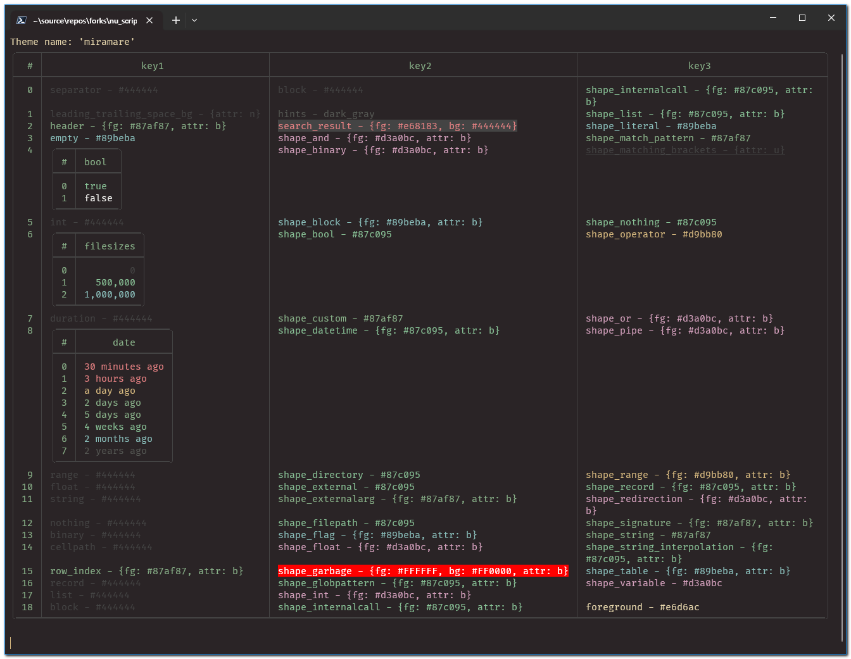Click the 'shape_directory - #87c095' entry
851x659 pixels.
pyautogui.click(x=349, y=475)
